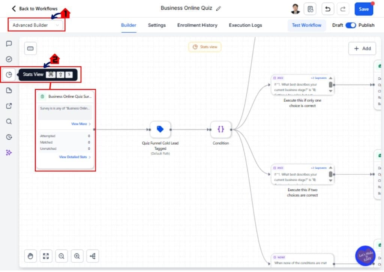
Task: Save the workflow with the Save button
Action: [x=364, y=9]
